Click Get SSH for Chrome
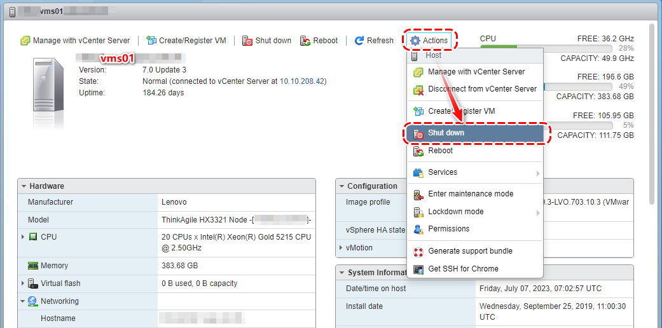 pos(463,269)
